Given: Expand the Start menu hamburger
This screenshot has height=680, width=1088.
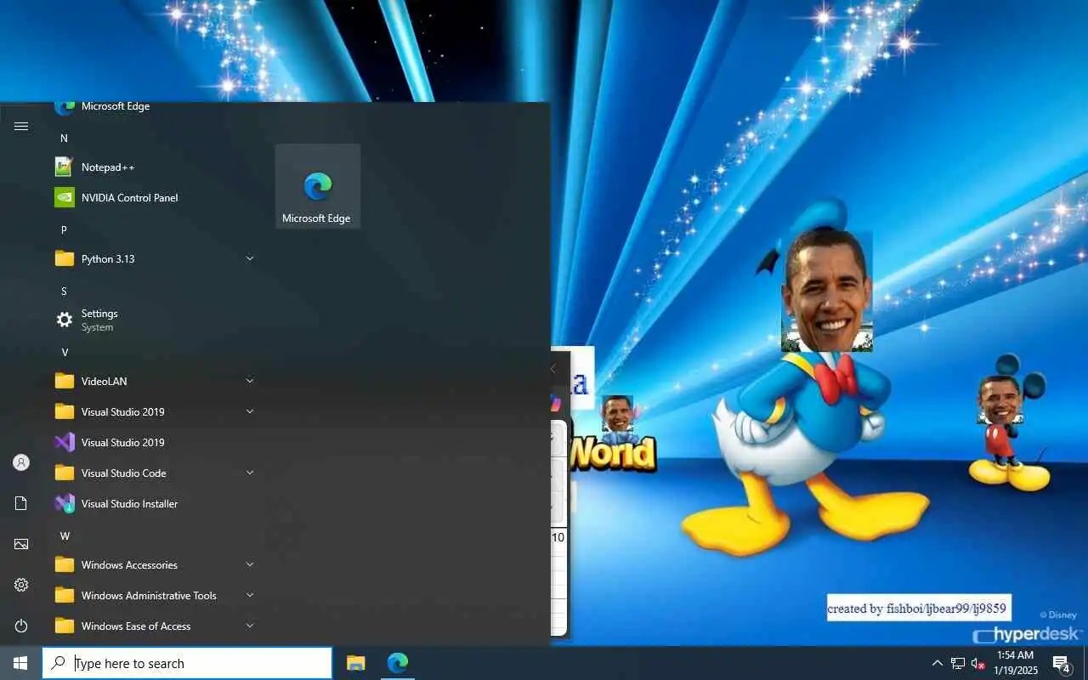Looking at the screenshot, I should pos(21,127).
